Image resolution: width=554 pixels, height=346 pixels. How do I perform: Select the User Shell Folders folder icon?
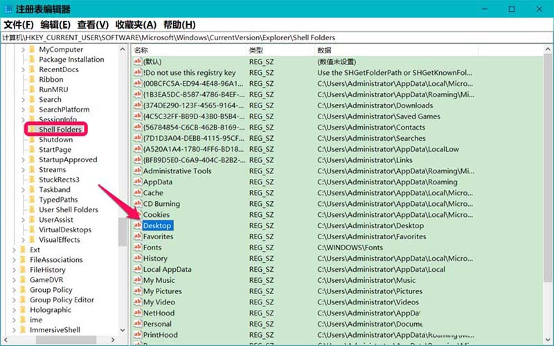[x=32, y=209]
